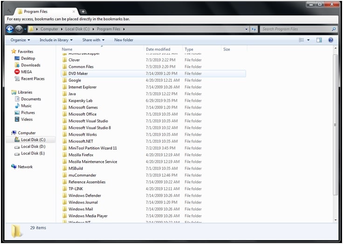Click the Network icon in sidebar
This screenshot has width=343, height=244.
pyautogui.click(x=14, y=167)
